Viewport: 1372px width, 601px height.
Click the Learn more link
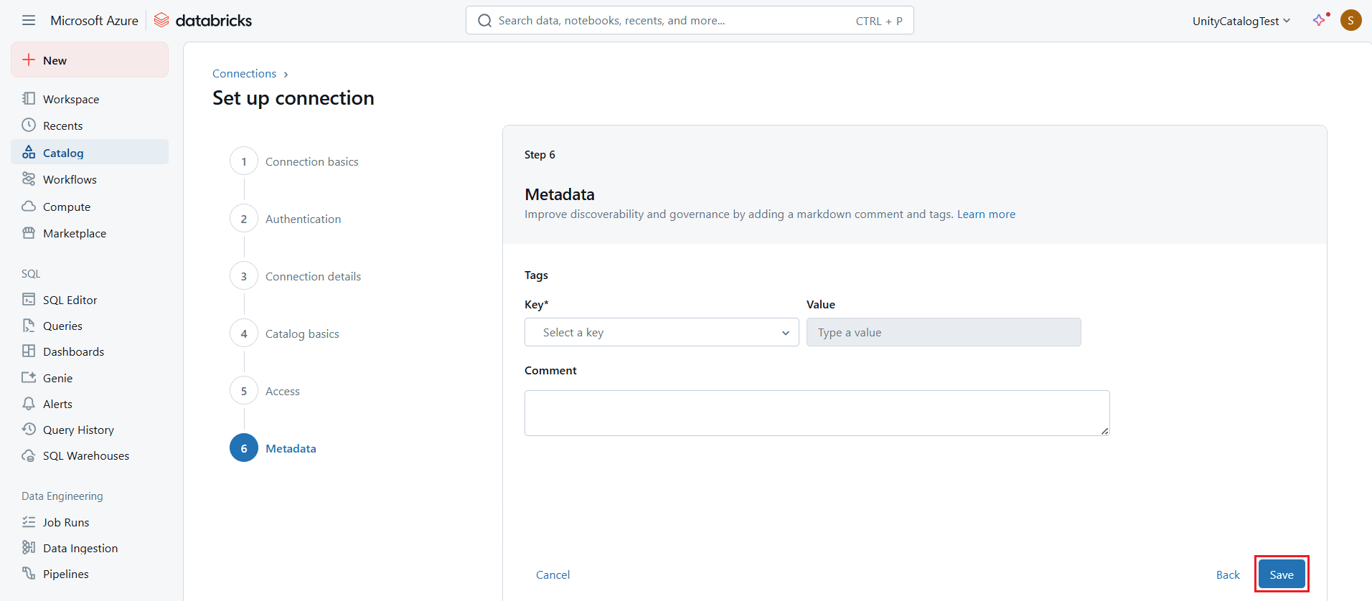pos(986,214)
